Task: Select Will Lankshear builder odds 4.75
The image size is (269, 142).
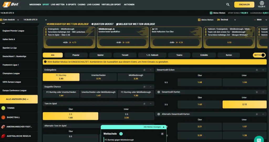Action: tap(69, 42)
